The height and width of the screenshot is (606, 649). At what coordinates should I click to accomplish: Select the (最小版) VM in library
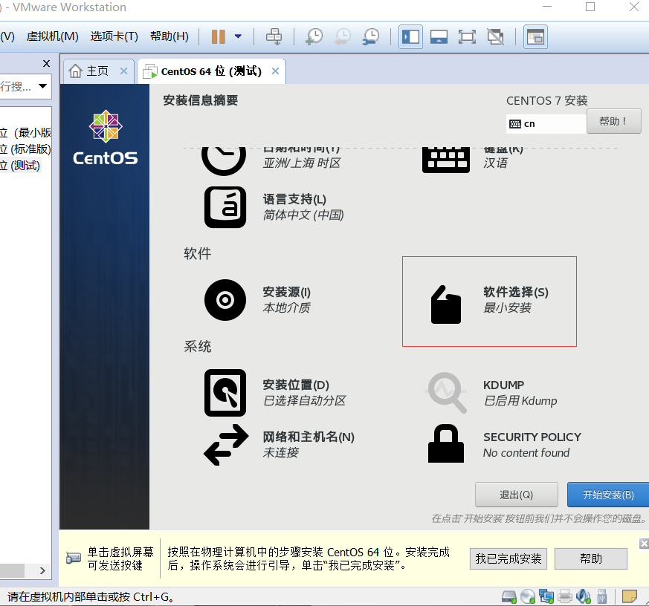(x=25, y=133)
